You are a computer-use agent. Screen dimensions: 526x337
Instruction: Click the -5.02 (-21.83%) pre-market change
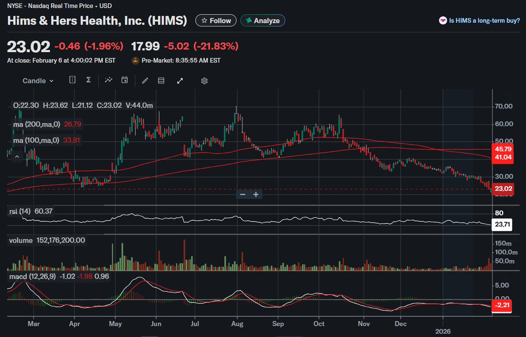[x=201, y=46]
